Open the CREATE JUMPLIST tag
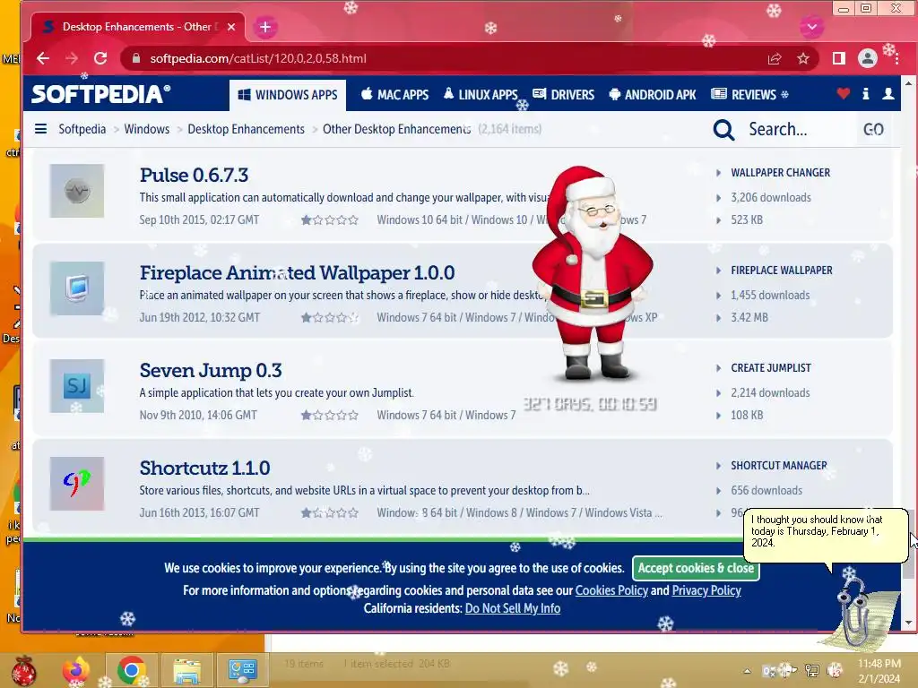The width and height of the screenshot is (918, 688). pyautogui.click(x=771, y=368)
